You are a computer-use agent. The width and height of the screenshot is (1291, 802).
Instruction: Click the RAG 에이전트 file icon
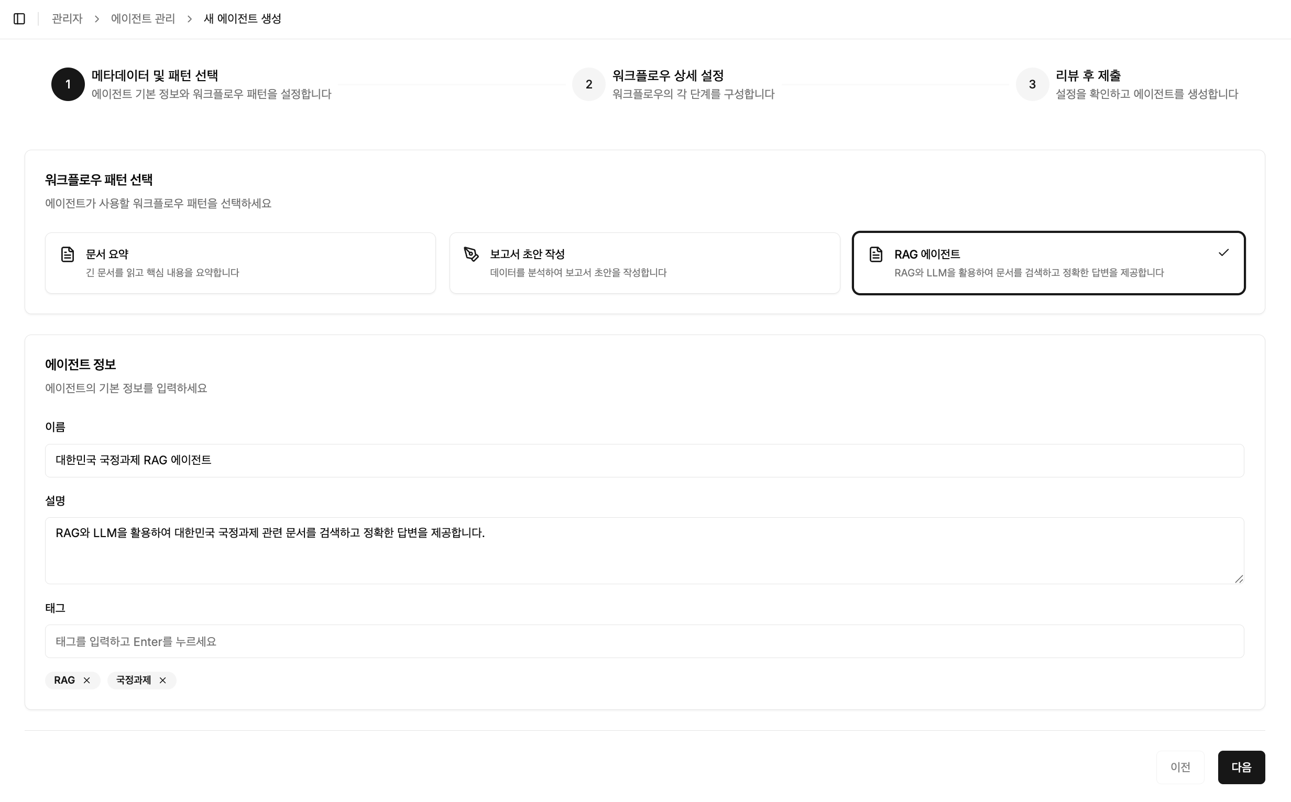(876, 254)
